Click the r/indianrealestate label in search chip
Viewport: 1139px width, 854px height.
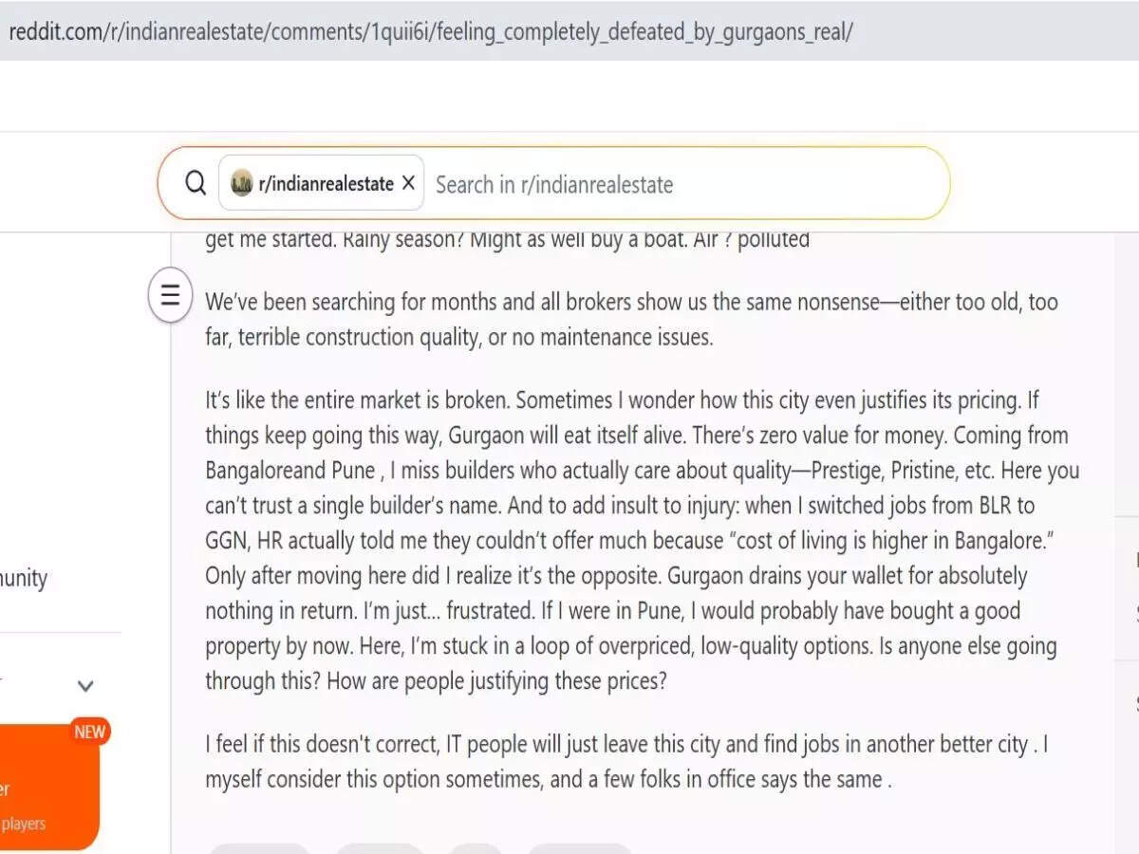[x=326, y=184]
